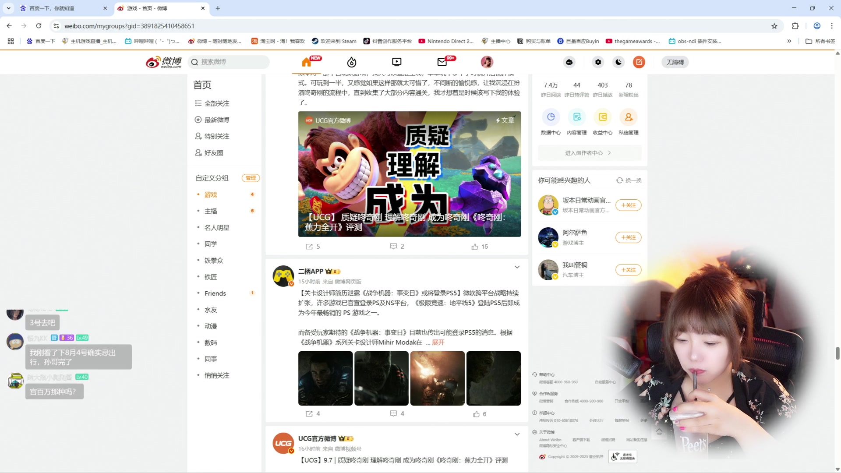
Task: Switch to 百度一下 browser tab
Action: (x=64, y=8)
